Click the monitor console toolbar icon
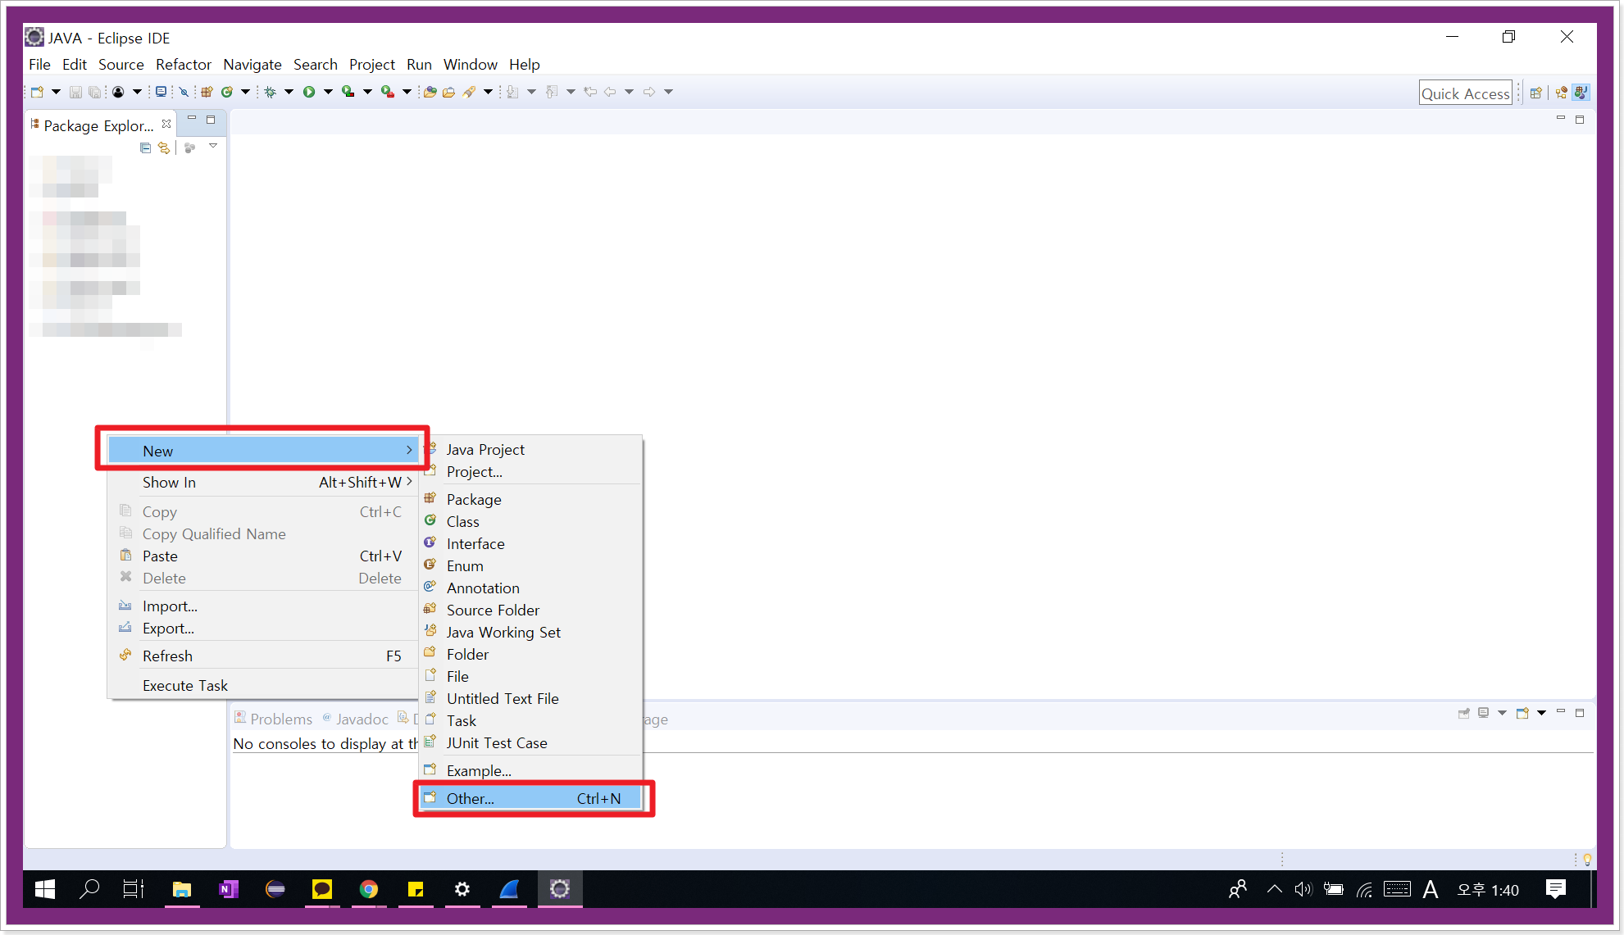This screenshot has height=935, width=1624. tap(161, 92)
